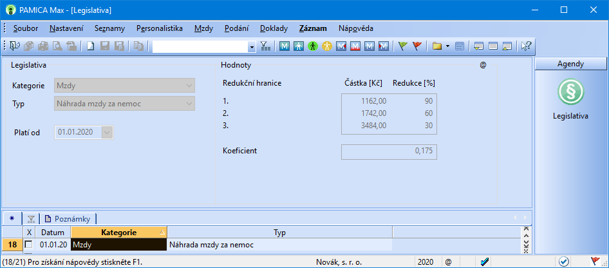Click the grayed print preview magnifier icon
The height and width of the screenshot is (268, 609).
57,46
